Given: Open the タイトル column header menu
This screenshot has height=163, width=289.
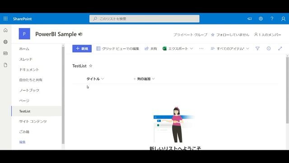Looking at the screenshot, I should (x=95, y=79).
